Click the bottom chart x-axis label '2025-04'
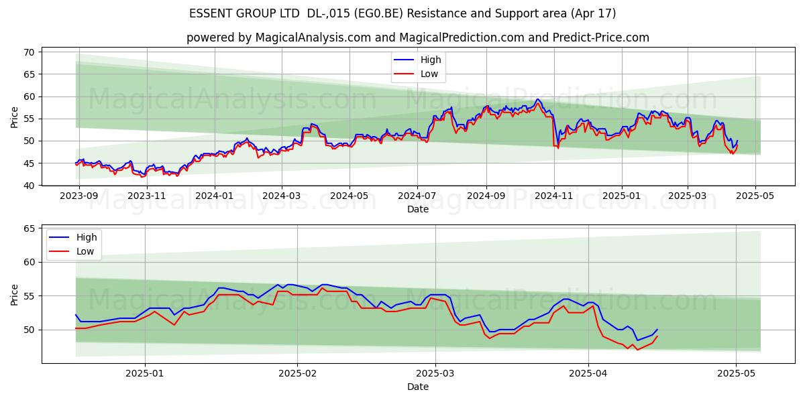This screenshot has width=805, height=402. 588,374
